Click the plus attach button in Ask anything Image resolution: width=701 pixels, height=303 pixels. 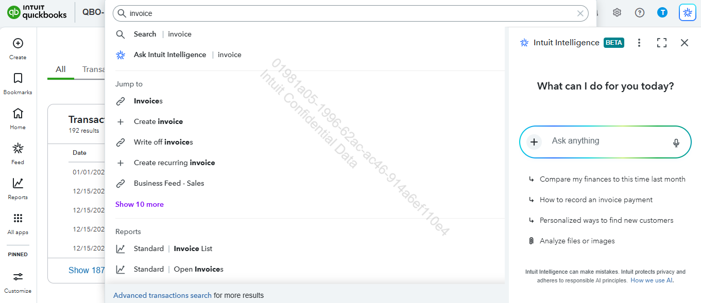[x=534, y=141]
